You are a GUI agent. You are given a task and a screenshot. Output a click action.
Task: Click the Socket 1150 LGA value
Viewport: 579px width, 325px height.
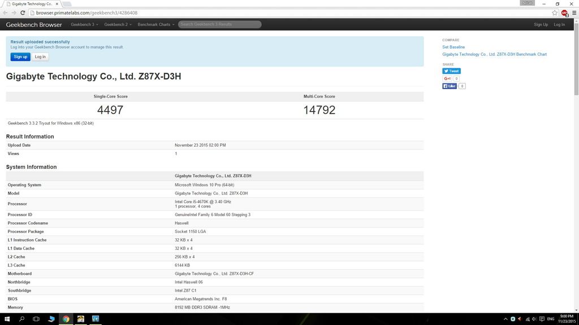click(x=190, y=232)
